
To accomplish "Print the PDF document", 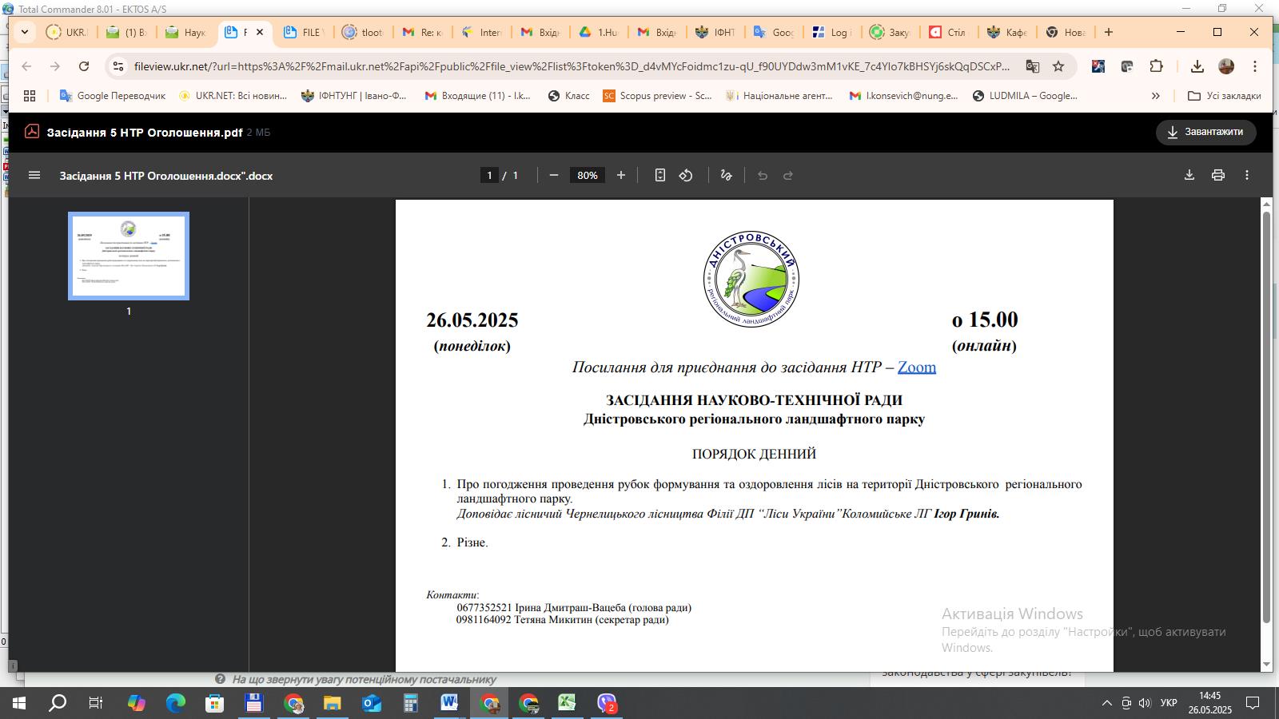I will click(x=1217, y=176).
